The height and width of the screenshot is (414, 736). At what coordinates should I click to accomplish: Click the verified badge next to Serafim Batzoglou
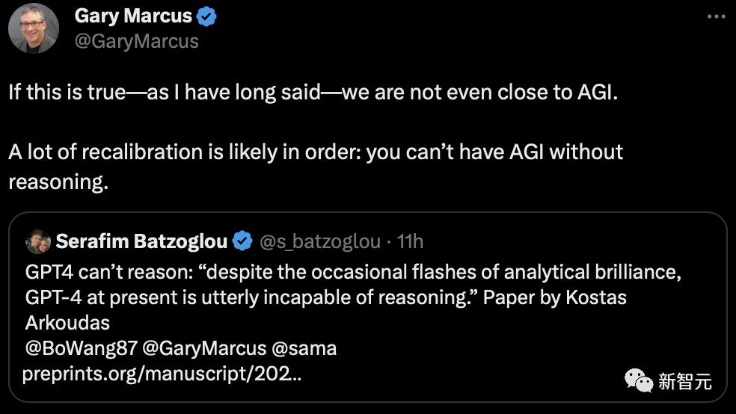click(242, 242)
